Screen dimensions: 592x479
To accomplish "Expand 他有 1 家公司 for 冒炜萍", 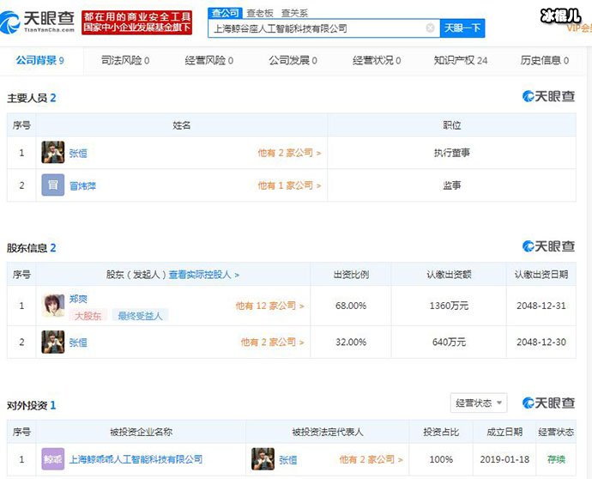I will click(x=289, y=185).
